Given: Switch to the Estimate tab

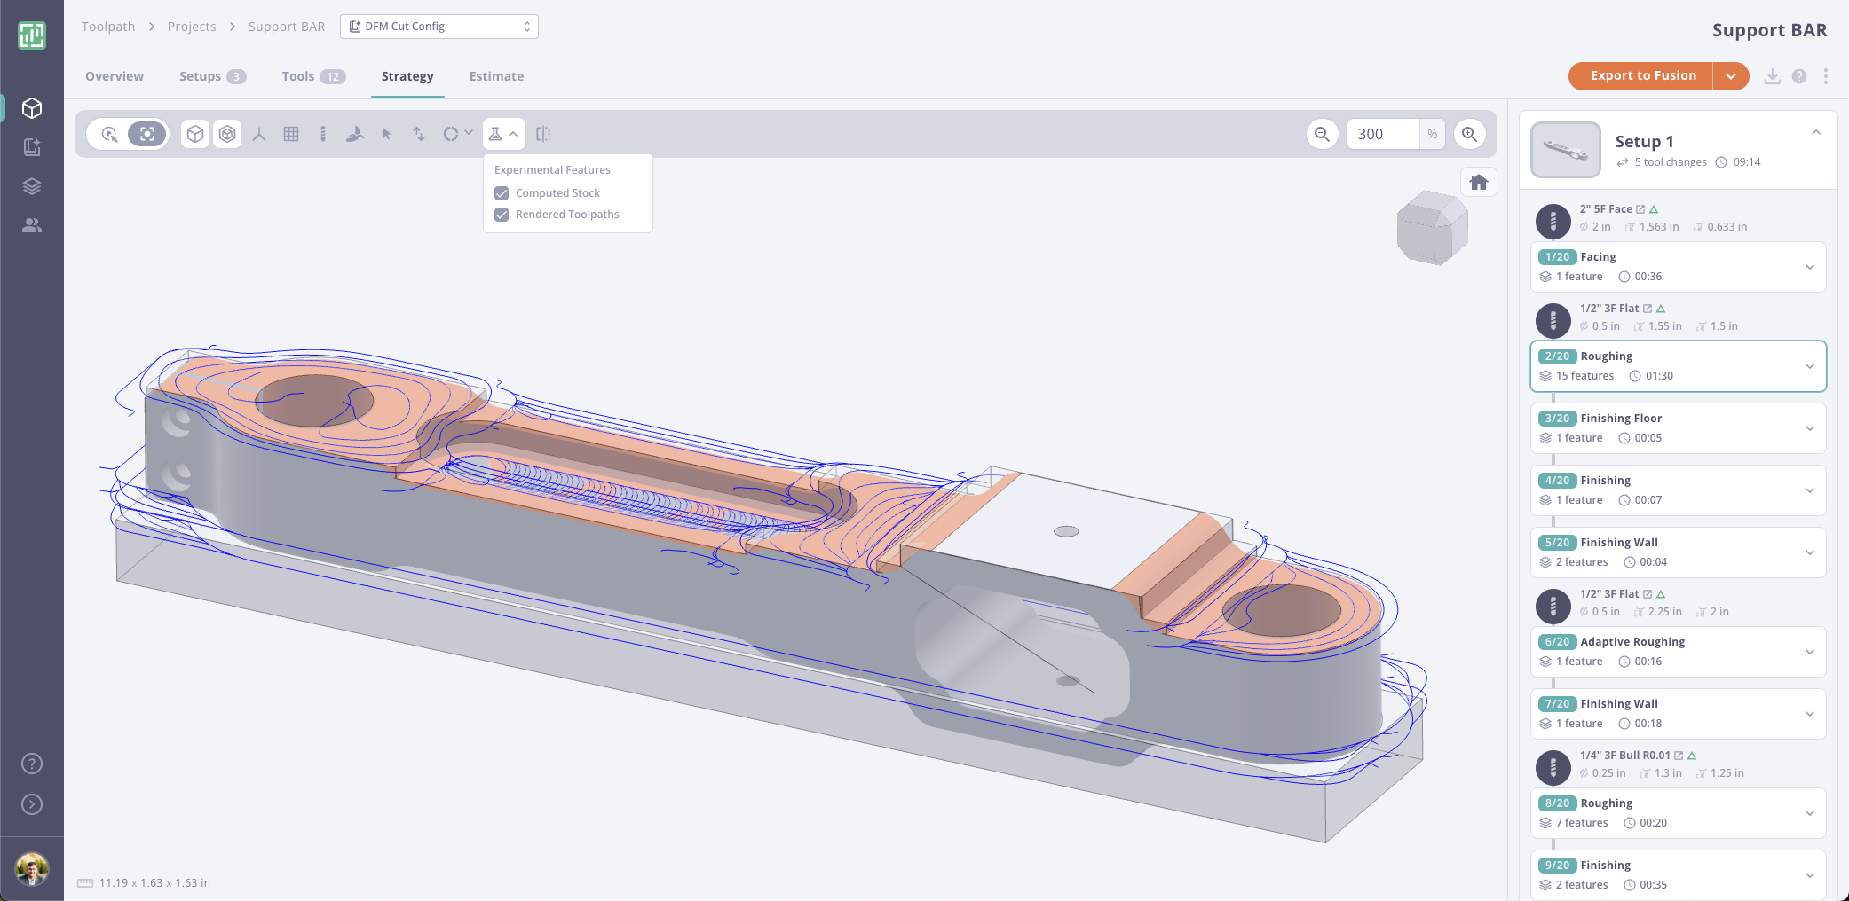Looking at the screenshot, I should point(496,76).
